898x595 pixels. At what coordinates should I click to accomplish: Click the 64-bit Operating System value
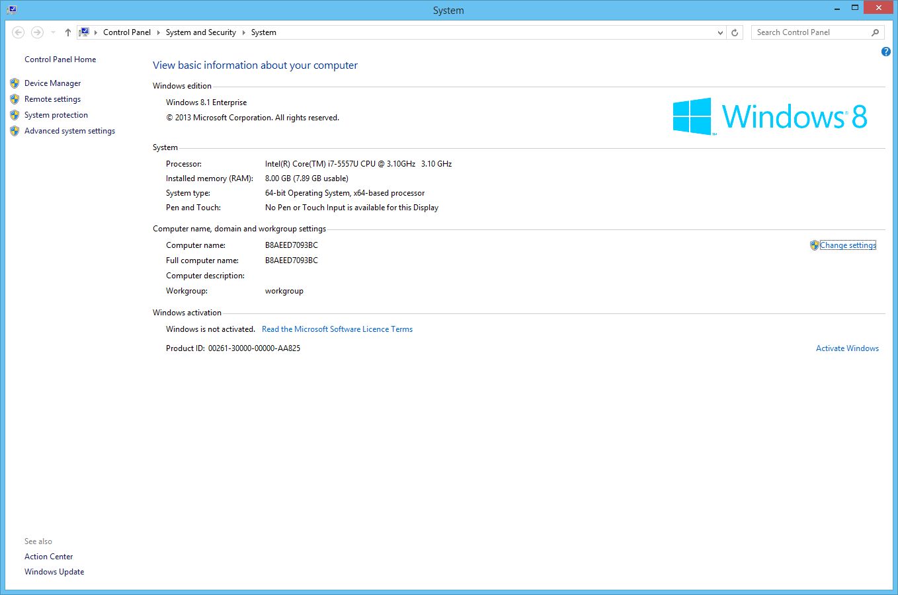pyautogui.click(x=345, y=193)
